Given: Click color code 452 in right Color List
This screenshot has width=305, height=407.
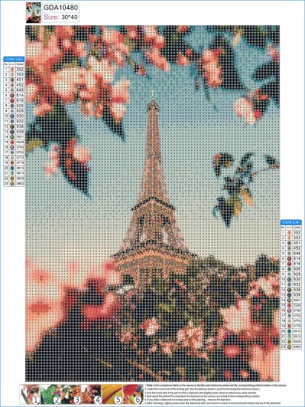Looking at the screenshot, I should pyautogui.click(x=297, y=248).
